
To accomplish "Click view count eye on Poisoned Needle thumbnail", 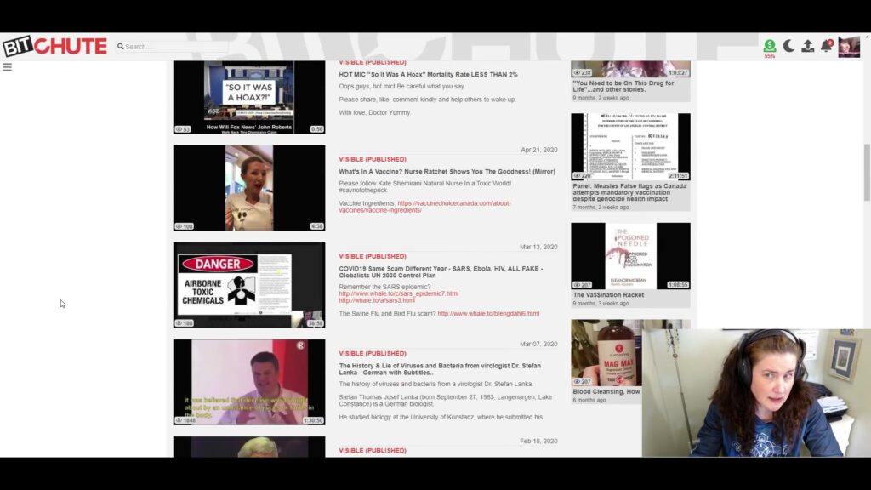I will (x=577, y=285).
